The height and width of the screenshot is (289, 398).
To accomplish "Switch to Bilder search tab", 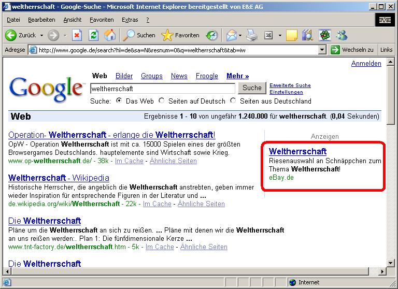I will 124,76.
